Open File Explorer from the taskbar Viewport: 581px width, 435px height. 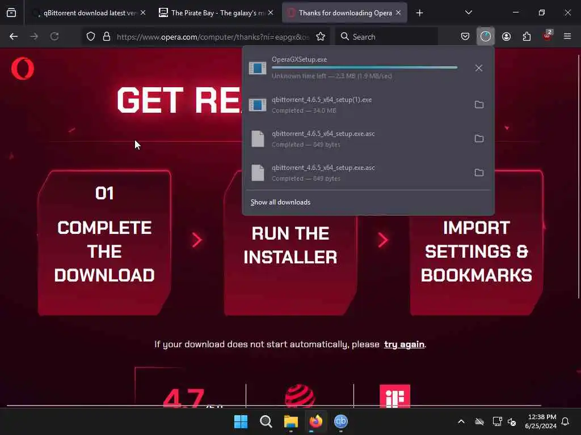[291, 421]
